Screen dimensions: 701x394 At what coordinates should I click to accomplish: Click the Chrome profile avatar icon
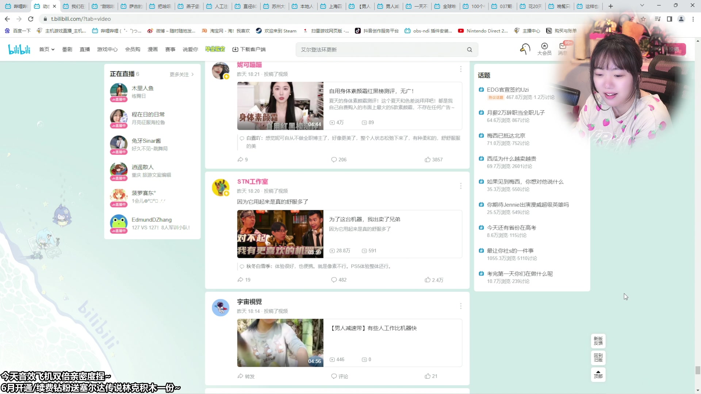[681, 19]
